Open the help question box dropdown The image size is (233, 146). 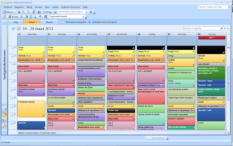point(229,7)
